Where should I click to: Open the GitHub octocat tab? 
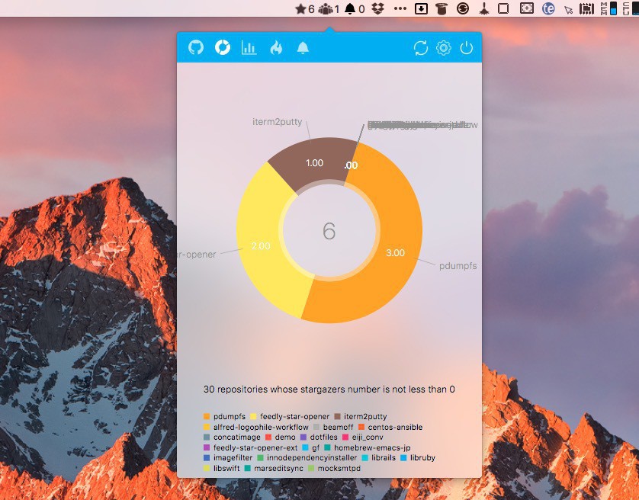tap(196, 48)
